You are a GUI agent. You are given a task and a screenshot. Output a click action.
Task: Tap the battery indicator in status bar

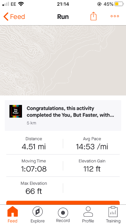pos(119,4)
